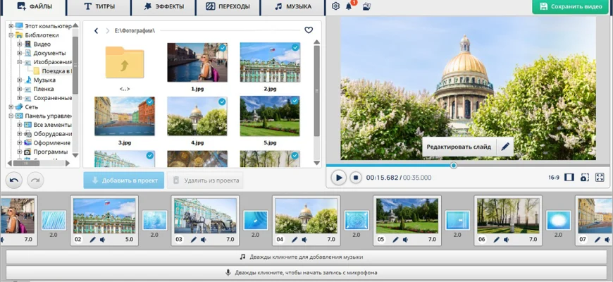Collapse the Изображения tree node
613x282 pixels.
click(x=20, y=62)
